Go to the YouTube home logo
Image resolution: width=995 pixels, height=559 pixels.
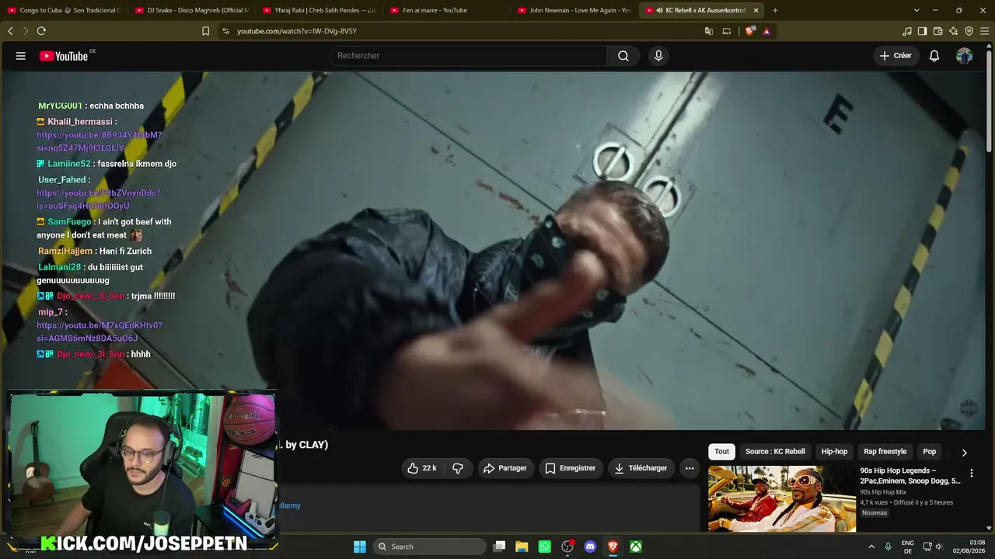pyautogui.click(x=64, y=56)
